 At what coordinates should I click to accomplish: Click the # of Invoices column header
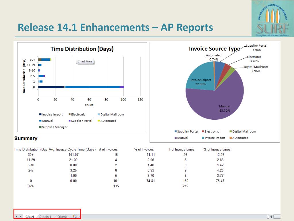(x=108, y=149)
